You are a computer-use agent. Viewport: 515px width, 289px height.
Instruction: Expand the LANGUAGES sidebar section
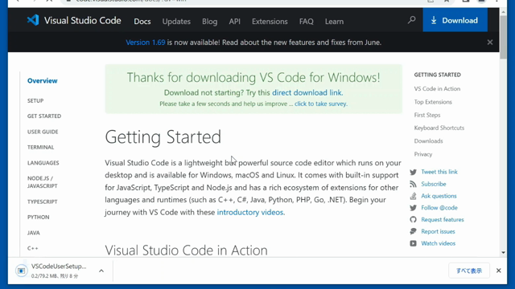coord(43,163)
